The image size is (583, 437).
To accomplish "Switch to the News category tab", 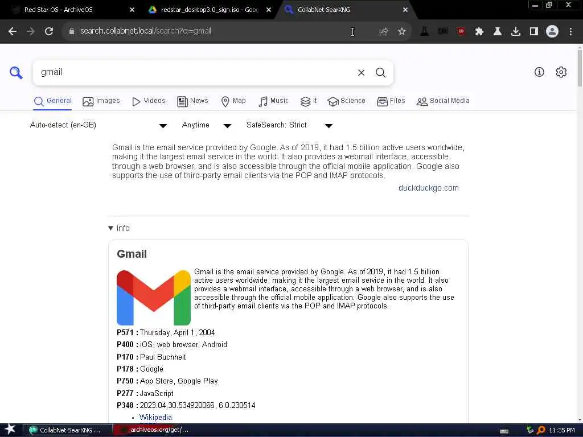I will tap(192, 101).
